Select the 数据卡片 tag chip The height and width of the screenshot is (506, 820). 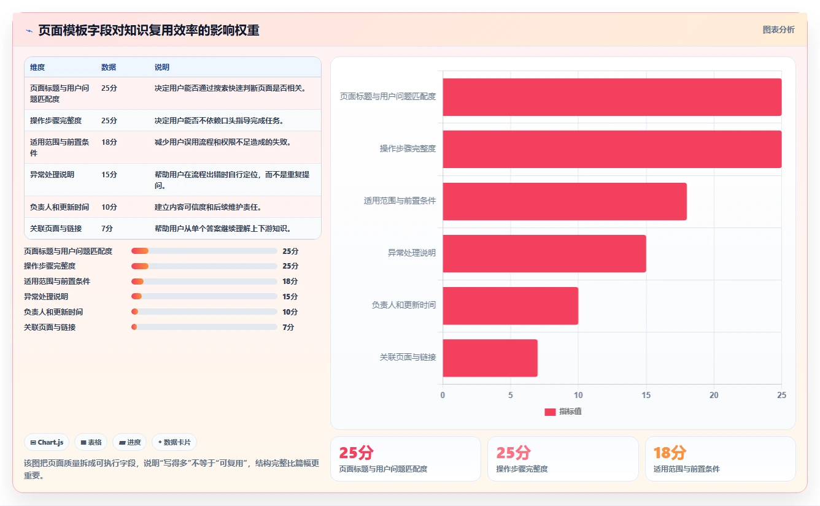[174, 442]
